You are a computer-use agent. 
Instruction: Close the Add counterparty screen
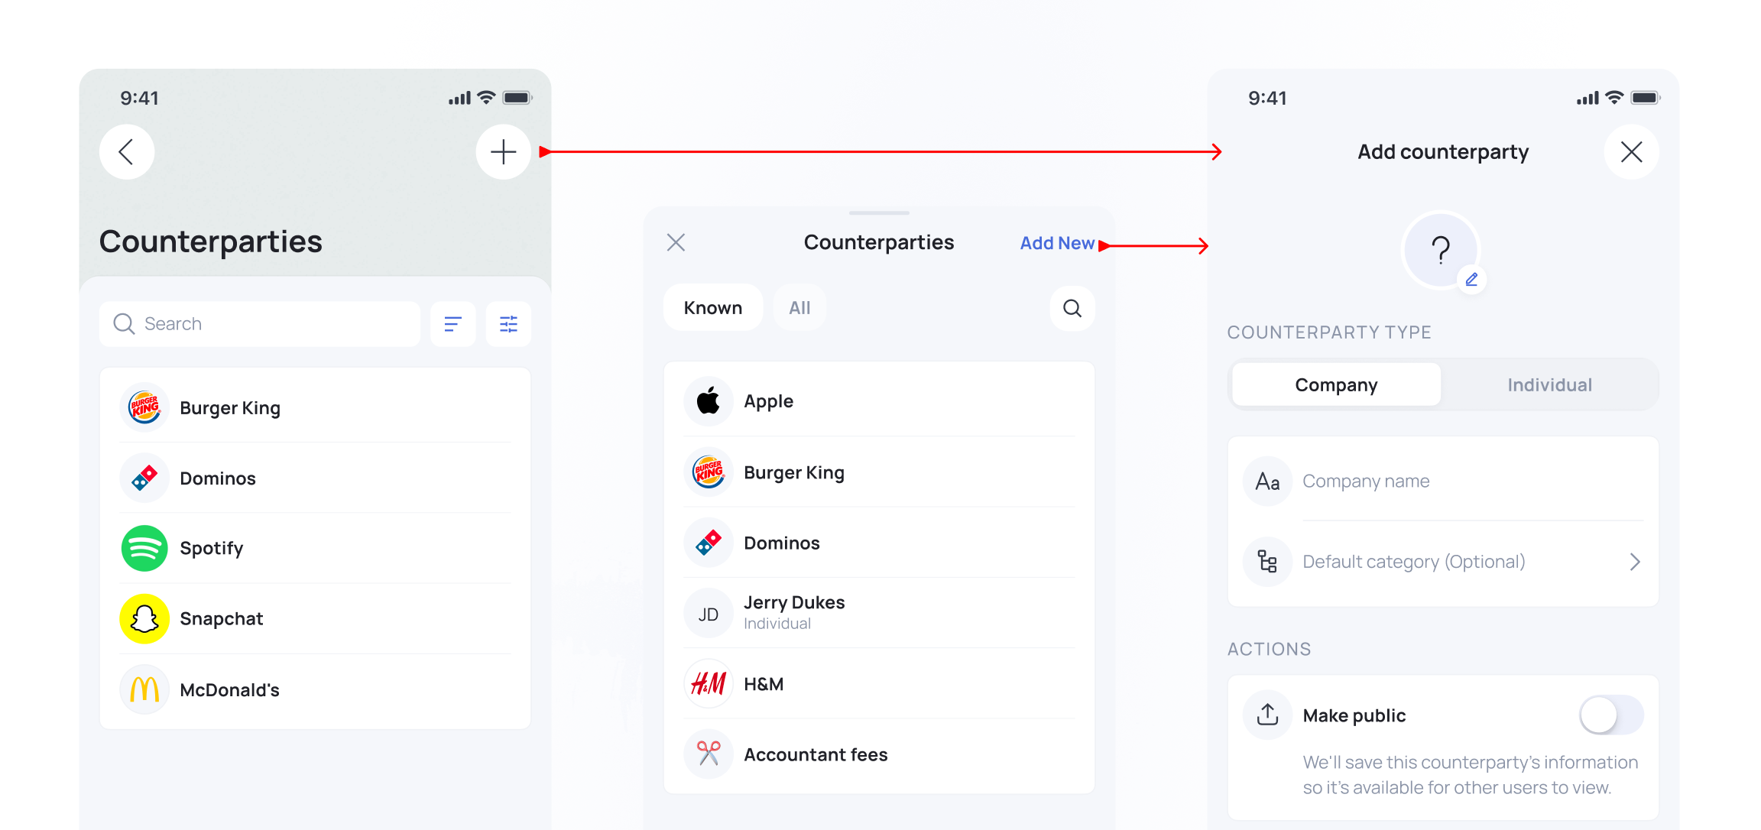1631,152
